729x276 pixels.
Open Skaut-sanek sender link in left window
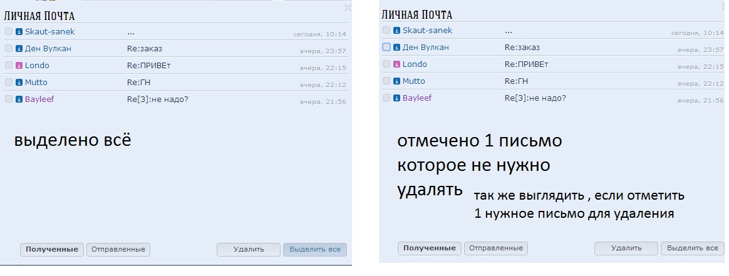[49, 31]
